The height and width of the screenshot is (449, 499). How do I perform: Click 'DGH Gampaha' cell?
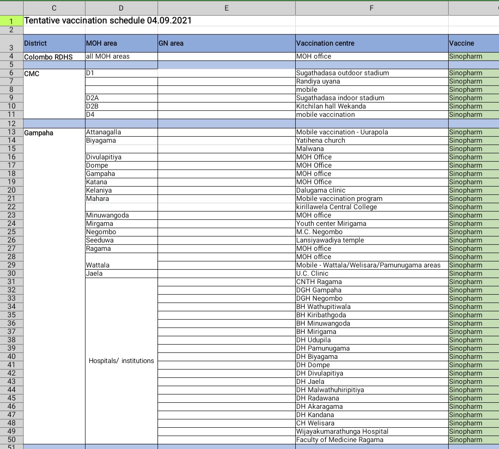click(371, 290)
